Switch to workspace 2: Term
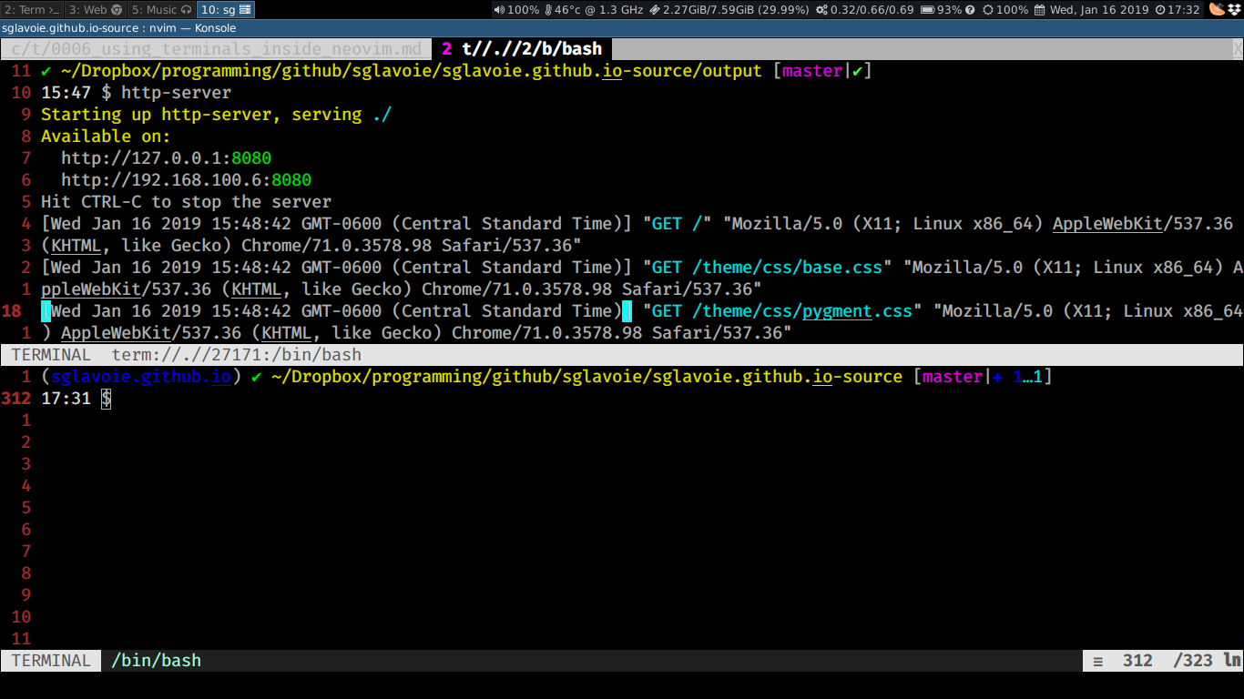The width and height of the screenshot is (1244, 699). pyautogui.click(x=32, y=9)
